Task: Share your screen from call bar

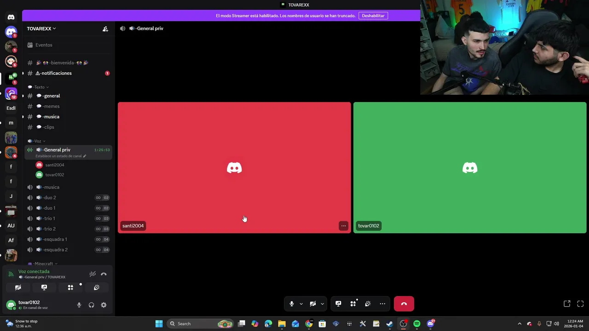Action: 338,304
